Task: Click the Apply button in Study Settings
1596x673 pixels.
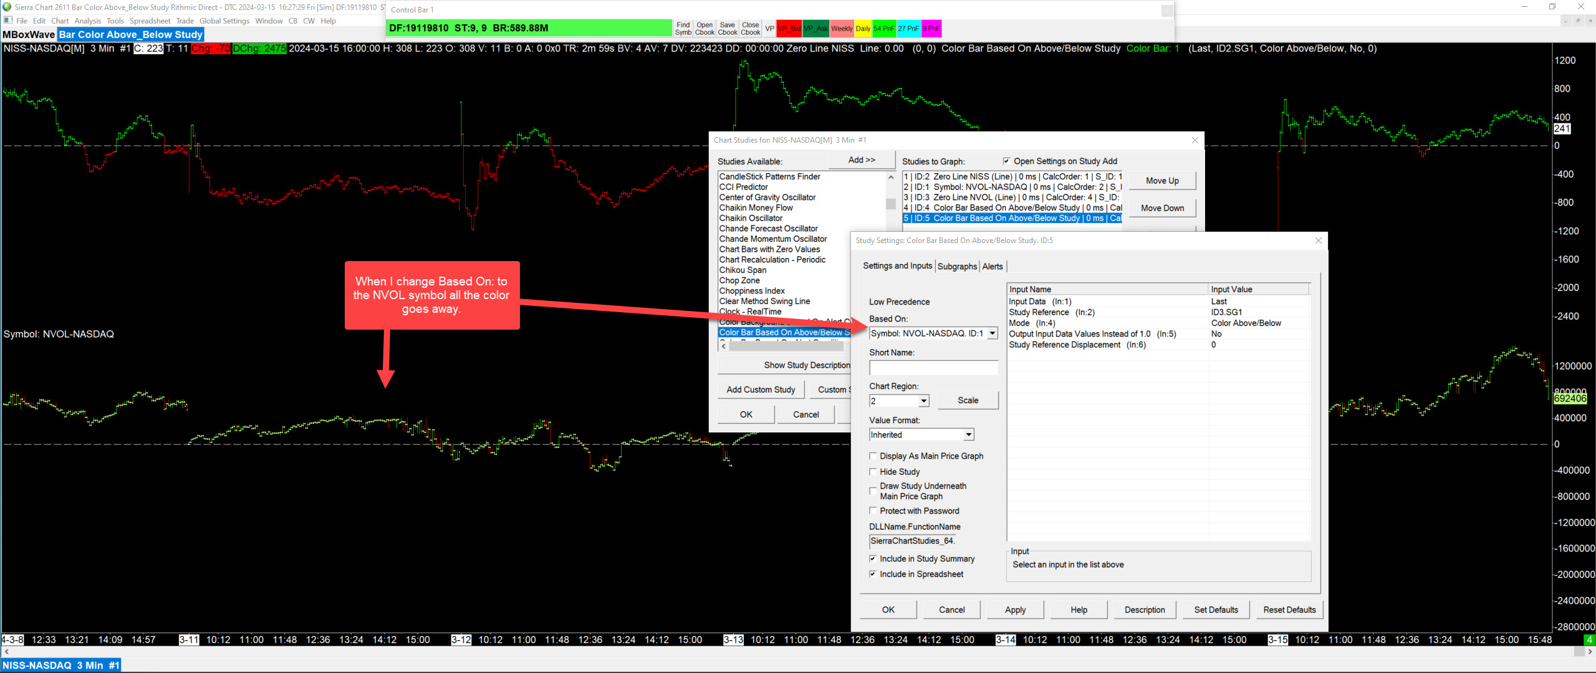Action: (x=1014, y=609)
